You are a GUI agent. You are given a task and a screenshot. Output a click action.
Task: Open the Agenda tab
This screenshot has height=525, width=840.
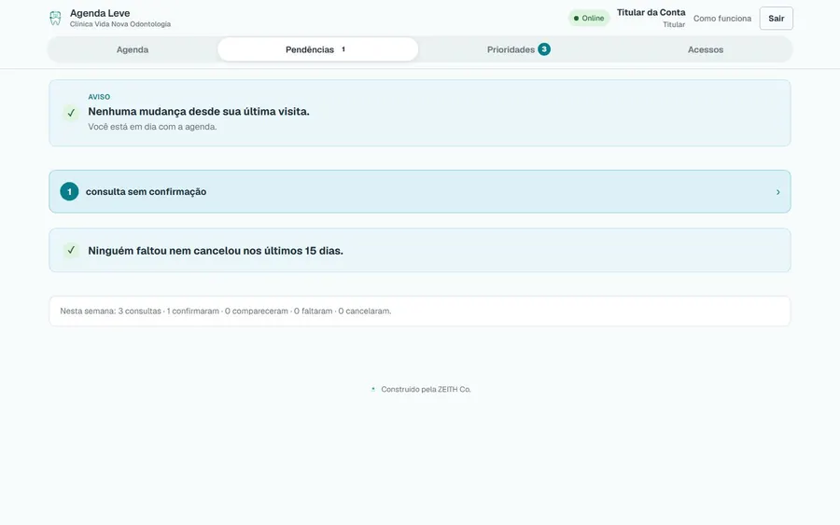(133, 49)
